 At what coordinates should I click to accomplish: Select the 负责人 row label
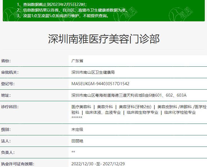tap(8, 152)
